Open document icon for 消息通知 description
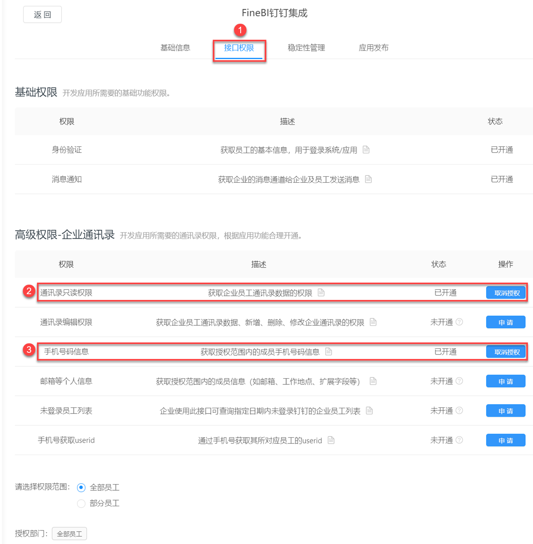This screenshot has height=544, width=533. pos(368,179)
